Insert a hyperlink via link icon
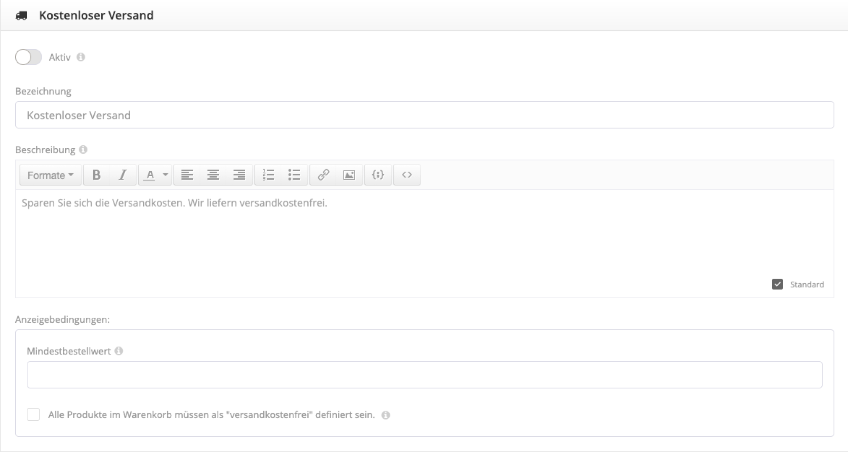The image size is (848, 452). (323, 175)
